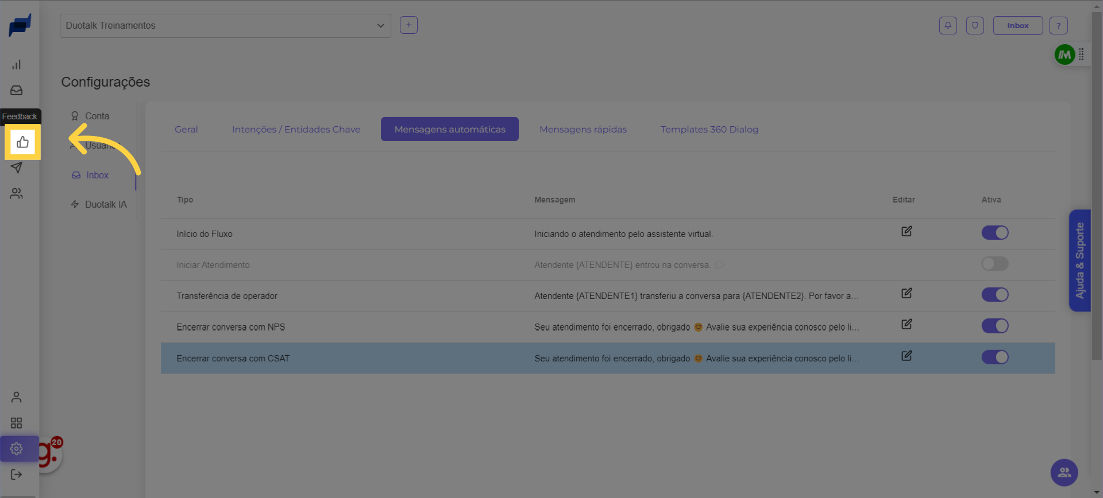Open the inbox tray sidebar icon

coord(17,90)
